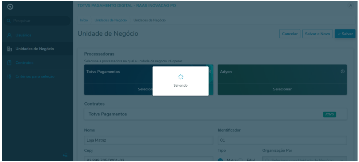Go to the Início breadcrumb
Image resolution: width=359 pixels, height=162 pixels.
click(x=84, y=20)
